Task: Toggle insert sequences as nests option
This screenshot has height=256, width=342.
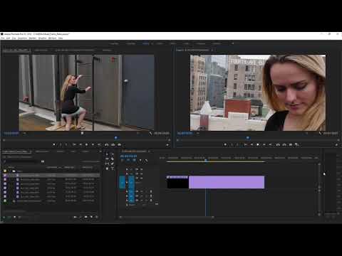Action: pos(123,161)
